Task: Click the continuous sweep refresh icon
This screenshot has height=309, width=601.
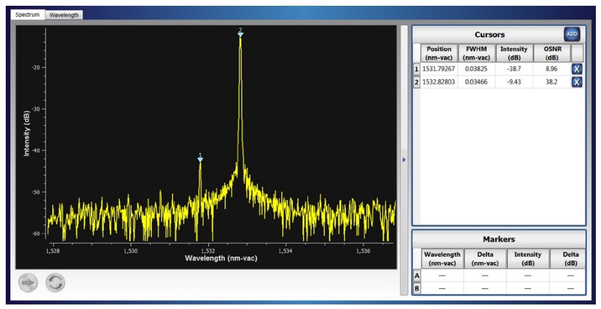Action: 55,283
